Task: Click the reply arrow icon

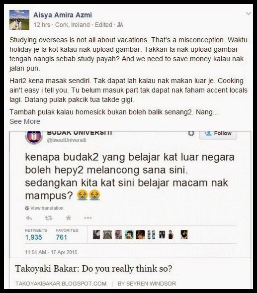Action: 29,218
